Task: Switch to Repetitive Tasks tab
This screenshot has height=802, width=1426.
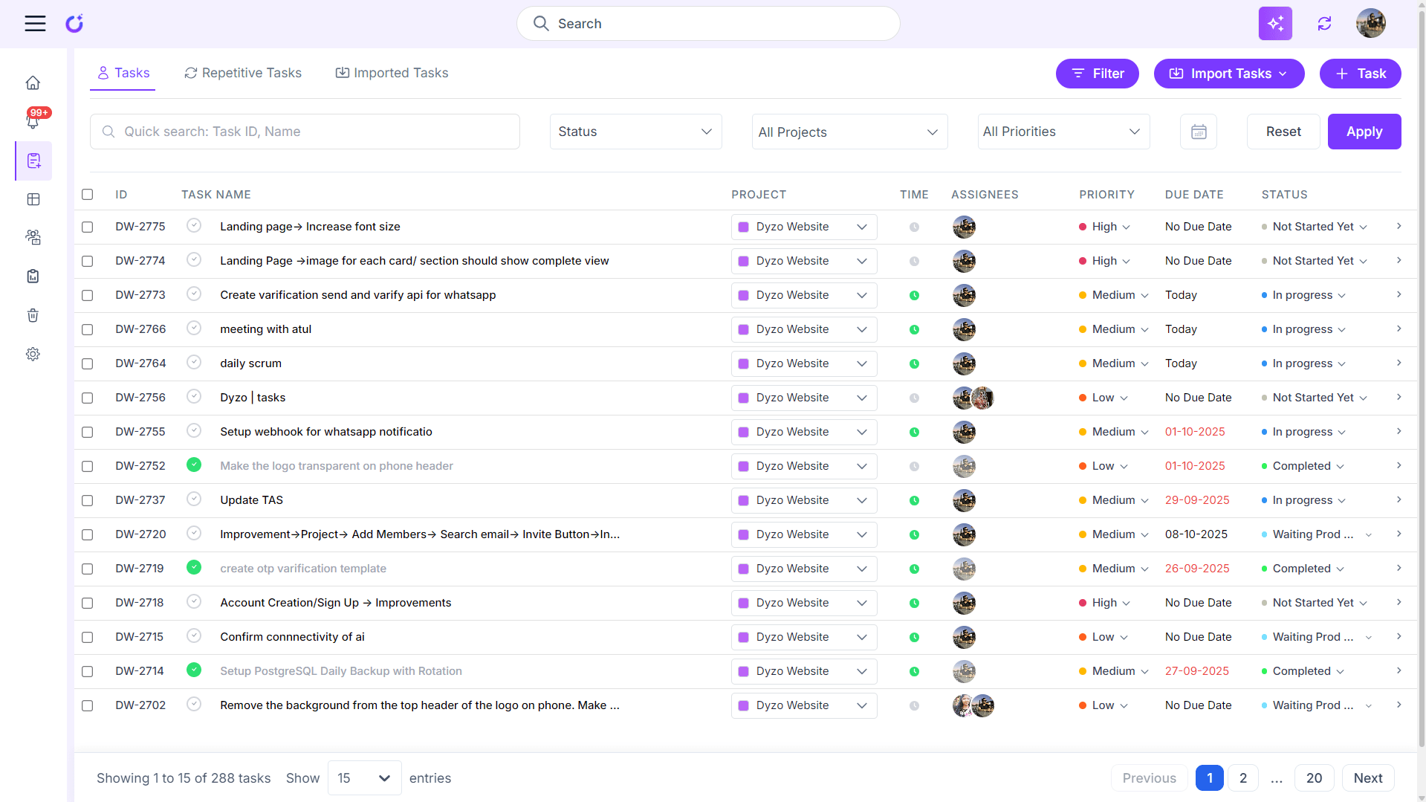Action: click(243, 73)
